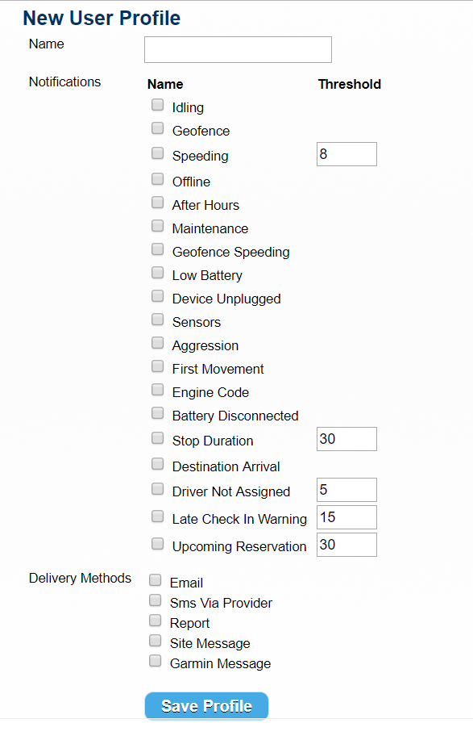Viewport: 473px width, 740px height.
Task: Select the Email delivery method checkbox
Action: click(x=155, y=580)
